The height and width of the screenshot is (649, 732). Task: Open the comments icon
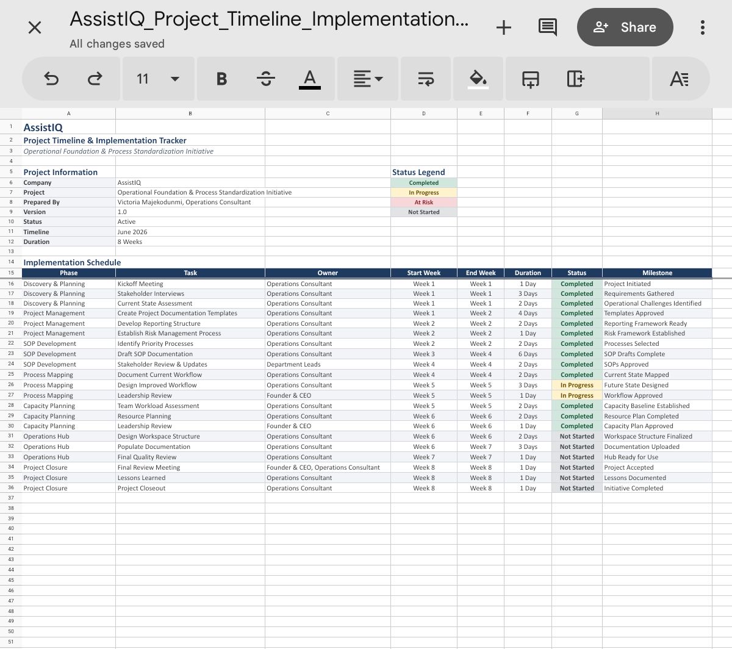click(548, 27)
